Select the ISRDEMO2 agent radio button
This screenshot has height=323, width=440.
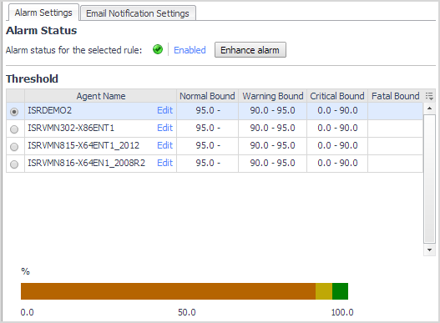(x=14, y=112)
